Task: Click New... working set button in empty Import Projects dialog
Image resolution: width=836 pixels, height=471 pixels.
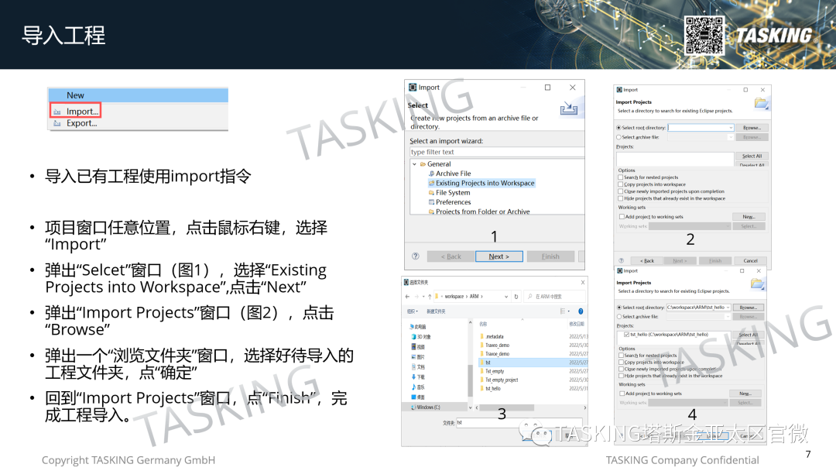Action: tap(749, 217)
